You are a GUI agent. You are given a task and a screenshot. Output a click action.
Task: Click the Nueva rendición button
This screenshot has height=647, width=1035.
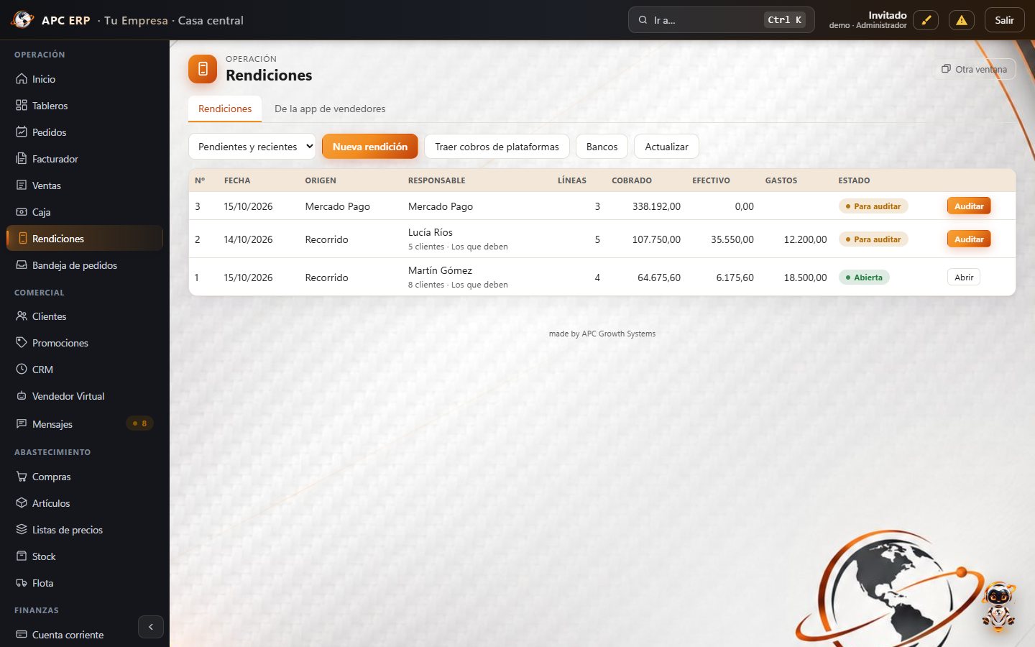tap(370, 147)
